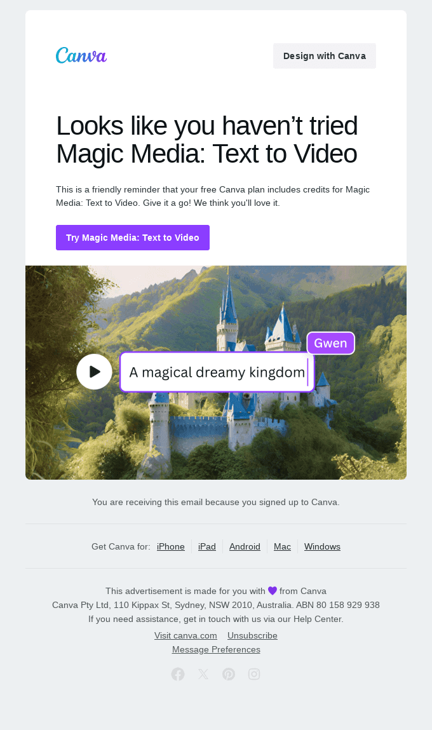
Task: Open the iPad download link
Action: point(207,546)
